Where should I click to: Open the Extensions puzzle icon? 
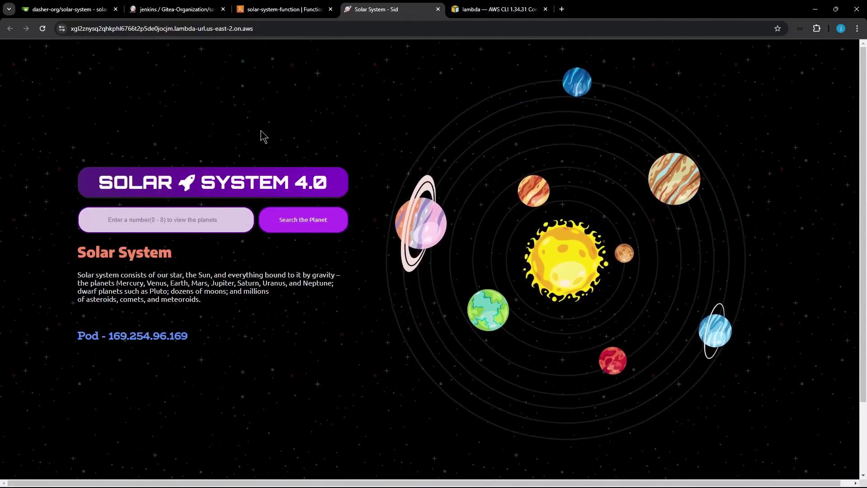coord(816,28)
